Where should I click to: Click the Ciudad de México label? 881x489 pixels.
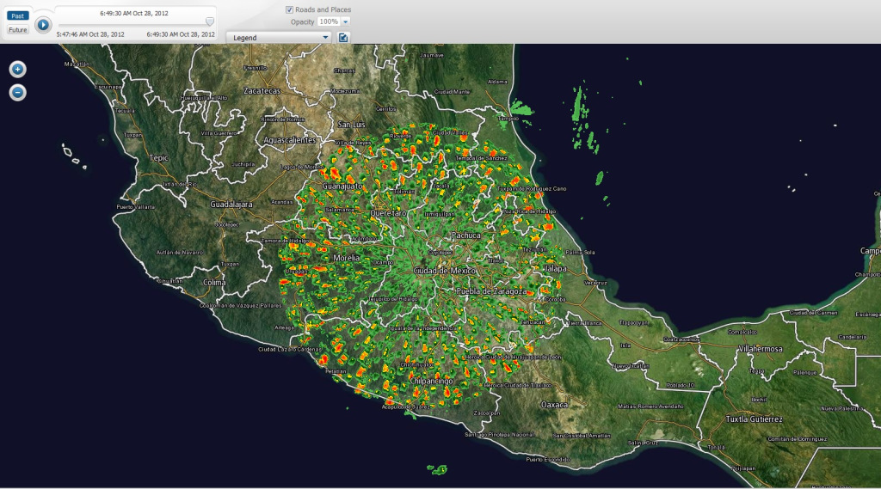(x=445, y=271)
